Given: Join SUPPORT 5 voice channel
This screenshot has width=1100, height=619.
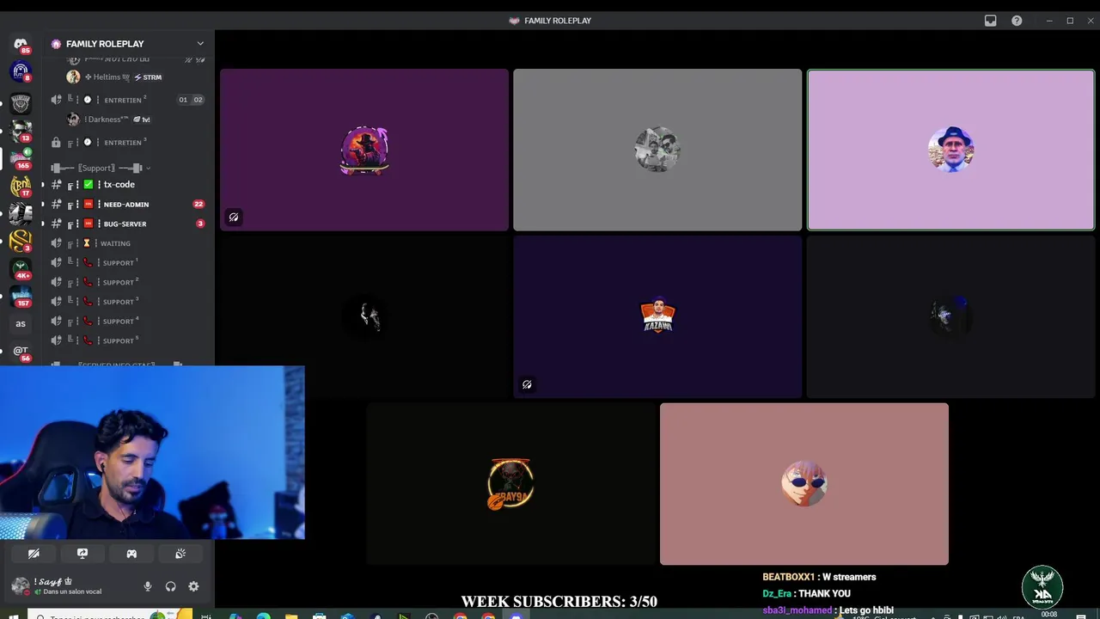Looking at the screenshot, I should [x=128, y=340].
